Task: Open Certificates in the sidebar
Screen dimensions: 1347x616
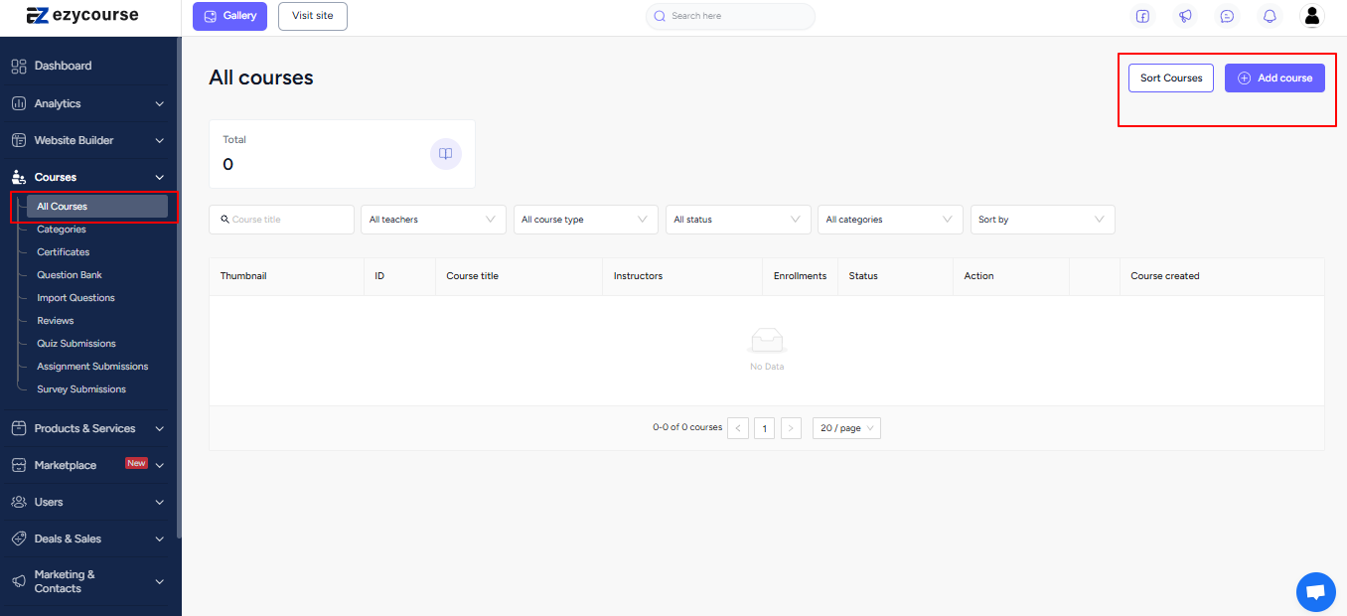Action: pyautogui.click(x=64, y=252)
